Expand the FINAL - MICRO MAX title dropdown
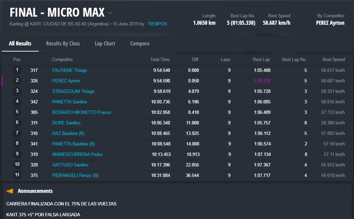Screen dimensions: 354x219 pos(110,13)
